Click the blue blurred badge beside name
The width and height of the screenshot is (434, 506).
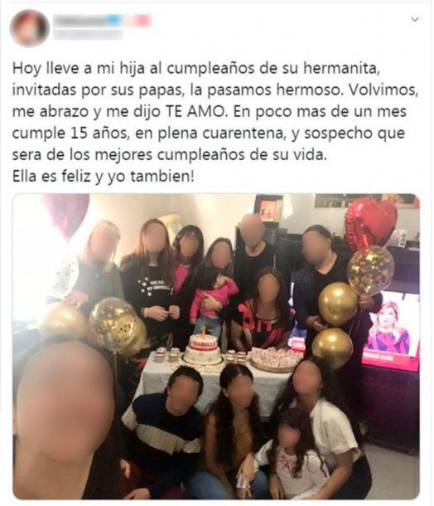113,21
